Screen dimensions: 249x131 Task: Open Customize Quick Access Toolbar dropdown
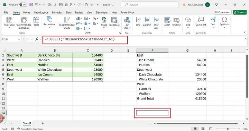[x=98, y=5]
